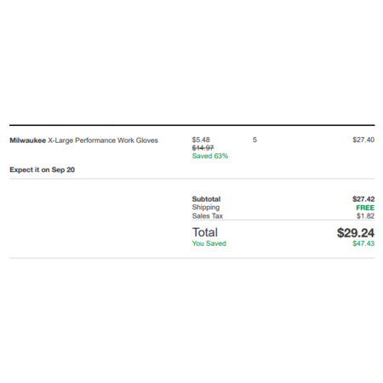Click the $1.82 sales tax amount
This screenshot has width=383, height=383.
pyautogui.click(x=365, y=216)
